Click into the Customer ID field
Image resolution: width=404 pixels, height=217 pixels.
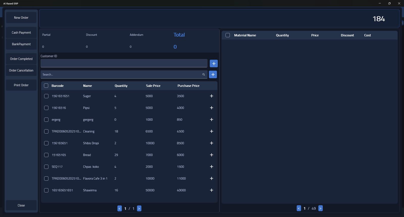tap(124, 63)
